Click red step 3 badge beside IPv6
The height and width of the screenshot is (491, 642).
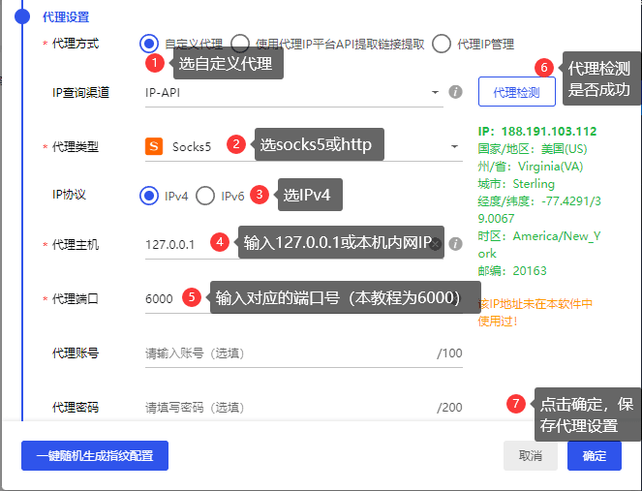(259, 195)
